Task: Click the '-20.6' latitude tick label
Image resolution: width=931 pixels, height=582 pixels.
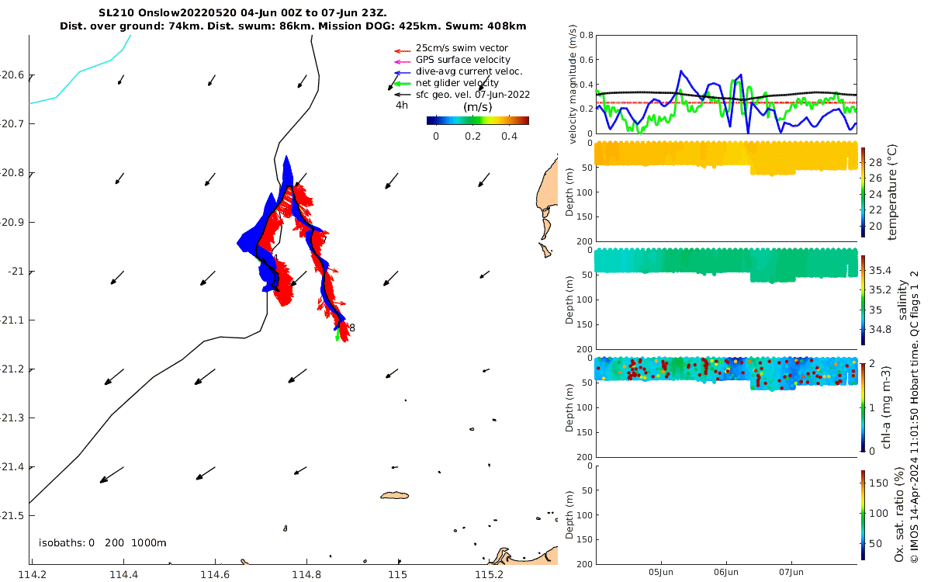Action: point(12,75)
